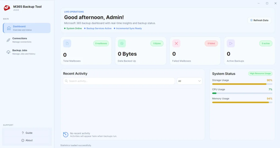Viewport: 280px width, 148px height.
Task: Click the Data Backed Up green icon
Action: click(122, 43)
